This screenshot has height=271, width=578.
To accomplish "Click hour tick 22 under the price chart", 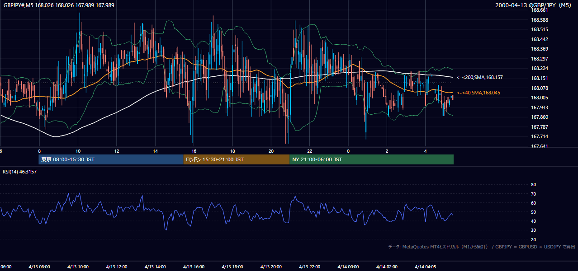I will [310, 150].
